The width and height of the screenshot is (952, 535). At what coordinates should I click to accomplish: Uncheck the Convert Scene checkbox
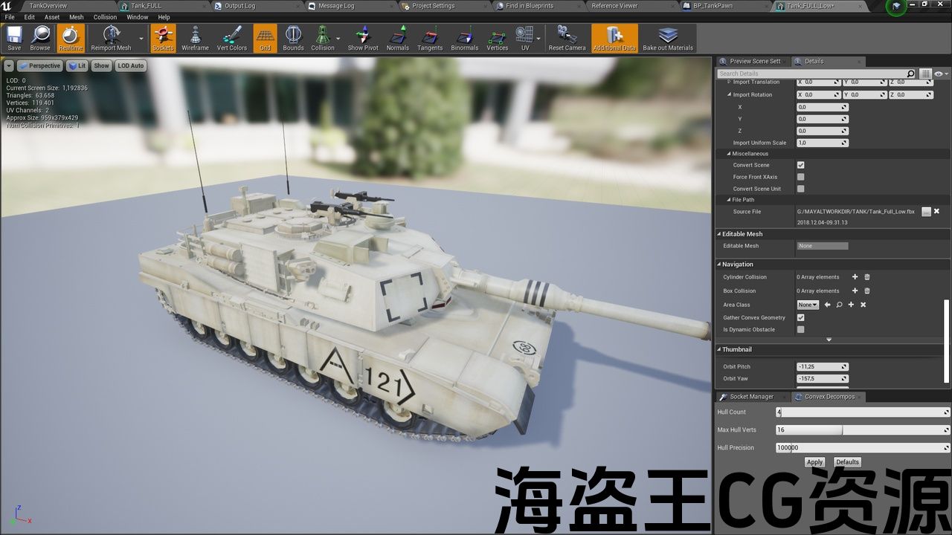(x=801, y=165)
